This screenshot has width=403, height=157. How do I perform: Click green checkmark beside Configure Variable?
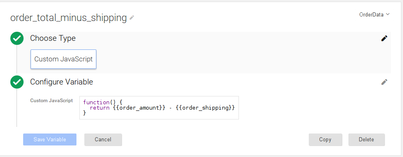coord(17,82)
